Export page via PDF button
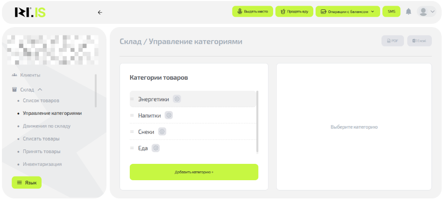Viewport: 445px width, 204px height. pos(392,41)
